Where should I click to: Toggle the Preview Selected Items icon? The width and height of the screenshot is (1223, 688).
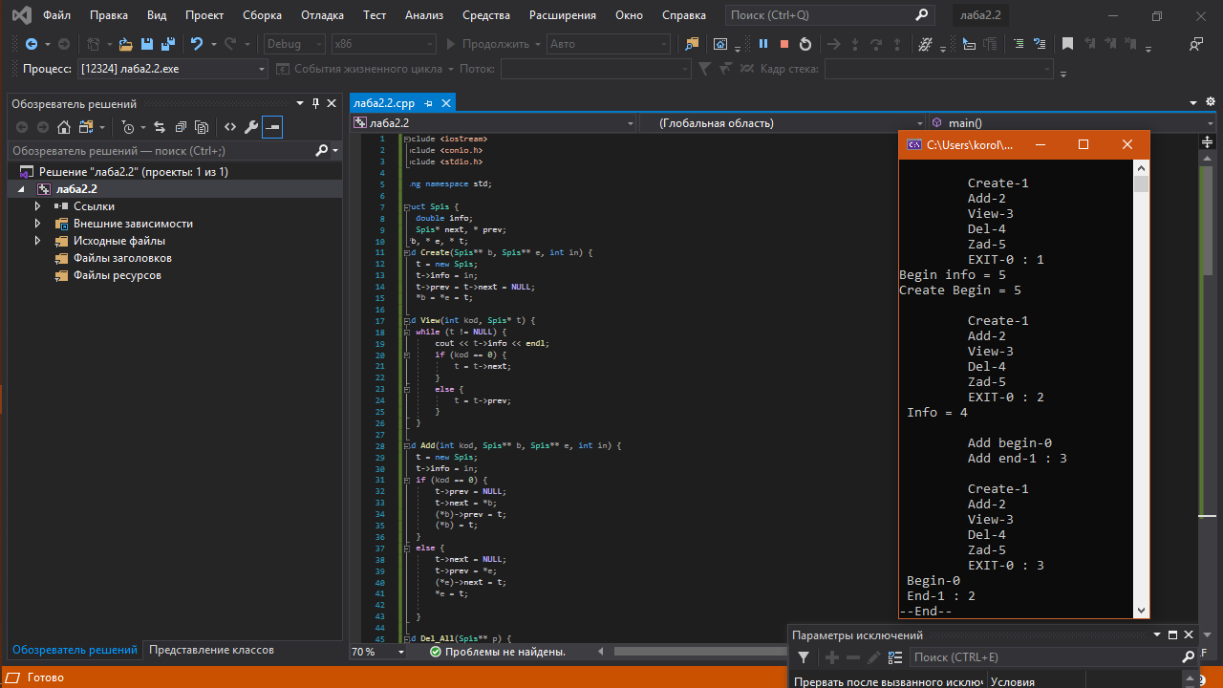(x=272, y=127)
